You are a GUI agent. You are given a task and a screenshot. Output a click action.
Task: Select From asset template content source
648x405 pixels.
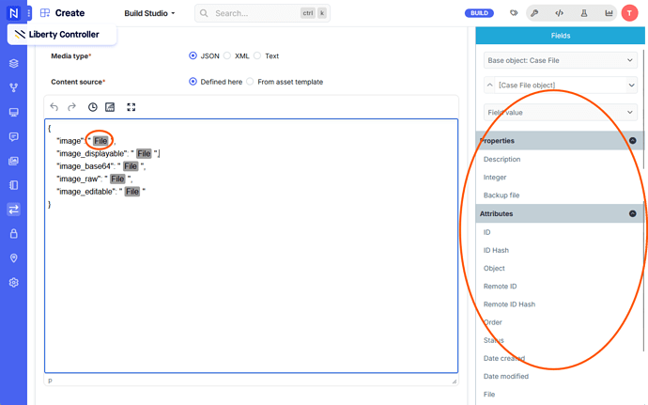coord(250,82)
